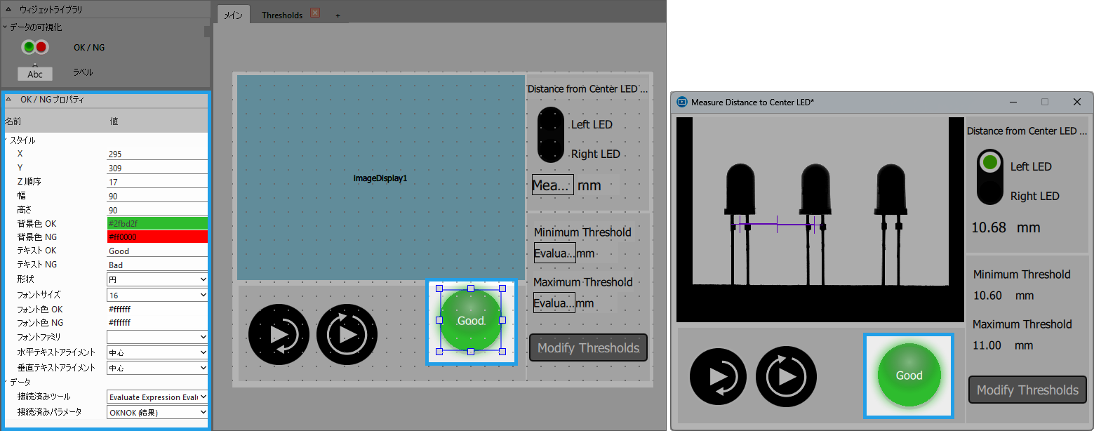The height and width of the screenshot is (431, 1094).
Task: Click the Good indicator in the preview window
Action: click(909, 376)
